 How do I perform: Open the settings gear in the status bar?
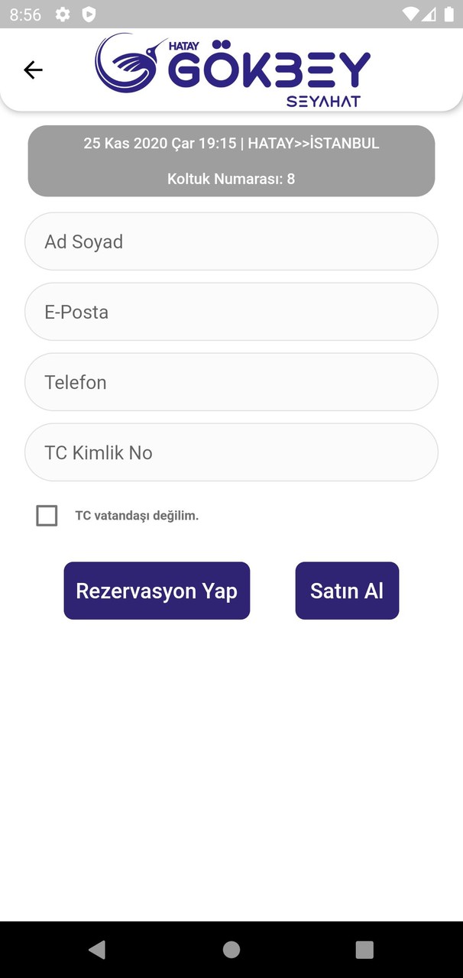click(x=62, y=14)
